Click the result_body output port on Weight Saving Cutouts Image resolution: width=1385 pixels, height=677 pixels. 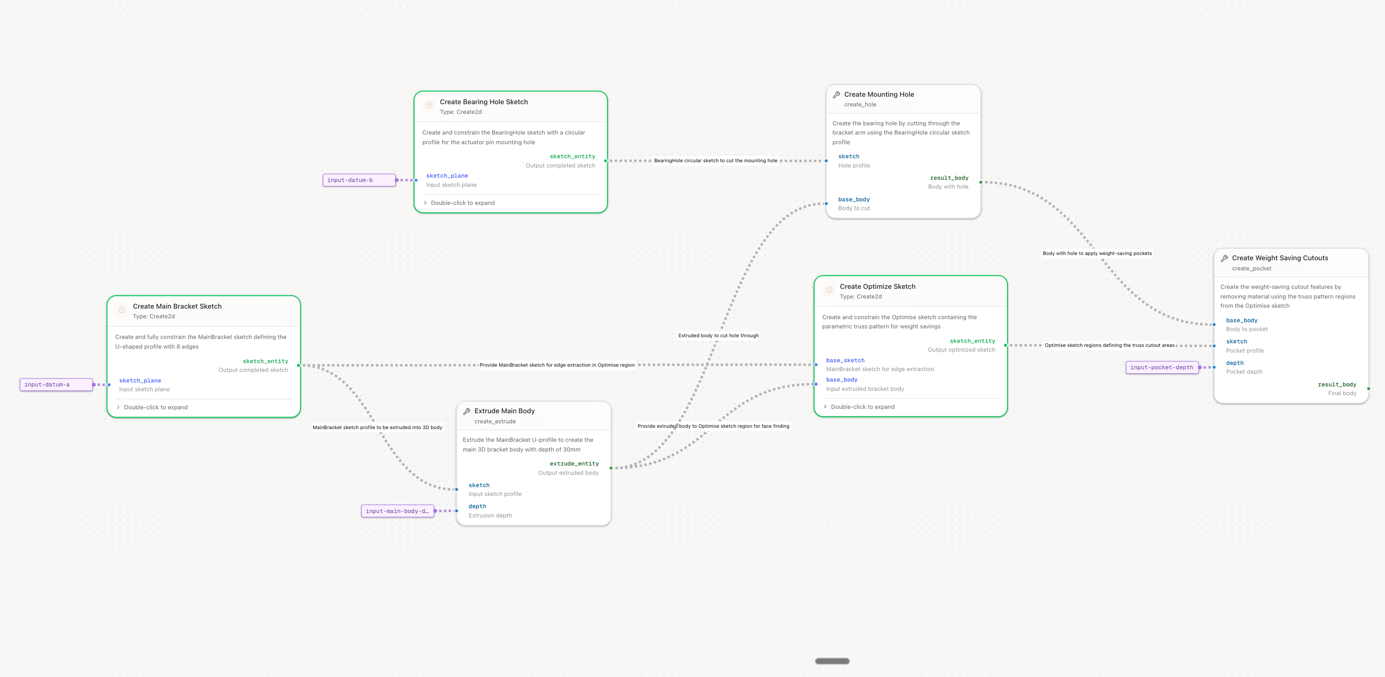1368,389
